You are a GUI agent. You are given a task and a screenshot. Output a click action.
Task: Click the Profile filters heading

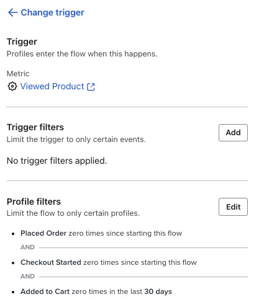click(34, 202)
